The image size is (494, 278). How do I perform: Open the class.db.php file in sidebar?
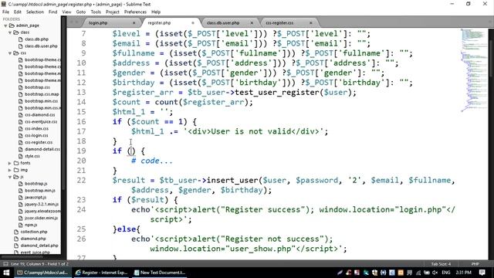coord(36,39)
